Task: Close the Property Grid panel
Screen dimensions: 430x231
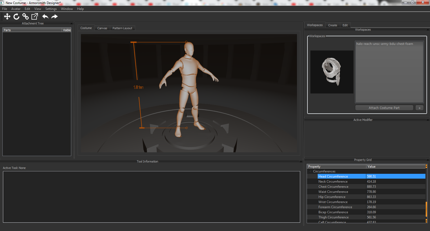Action: 428,160
